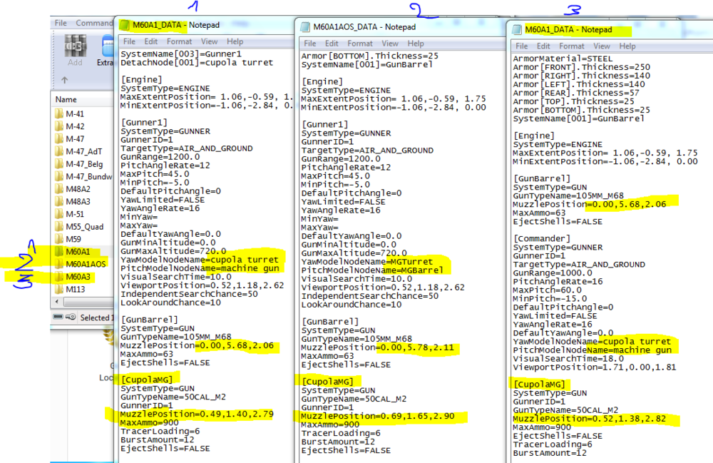Click the line "MuzzlePosition=0.00,5.78,2.11"
Screen dimensions: 713x463
coord(377,347)
